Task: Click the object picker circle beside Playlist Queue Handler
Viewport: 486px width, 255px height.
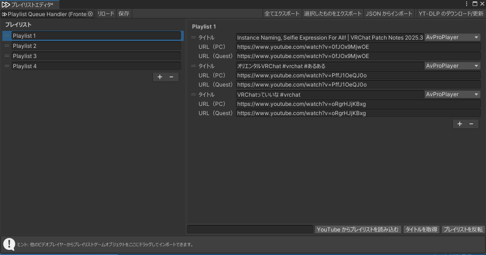Action: tap(90, 14)
